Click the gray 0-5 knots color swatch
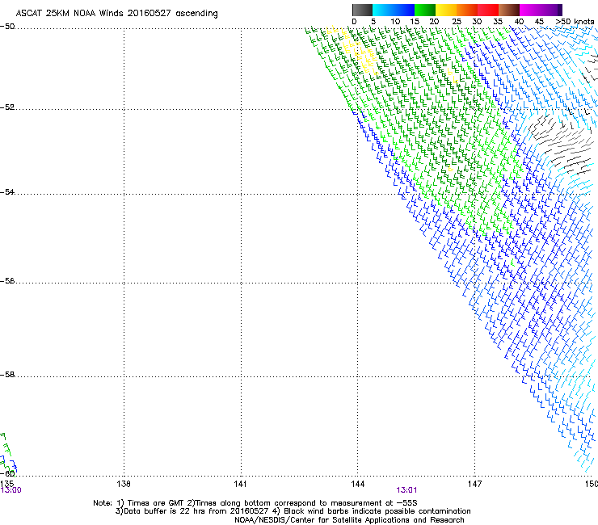The image size is (598, 525). pos(362,10)
